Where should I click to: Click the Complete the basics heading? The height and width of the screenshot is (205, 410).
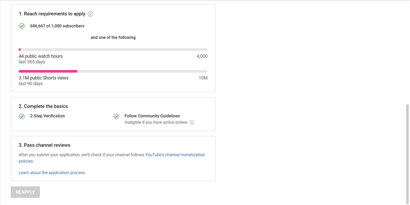(43, 106)
